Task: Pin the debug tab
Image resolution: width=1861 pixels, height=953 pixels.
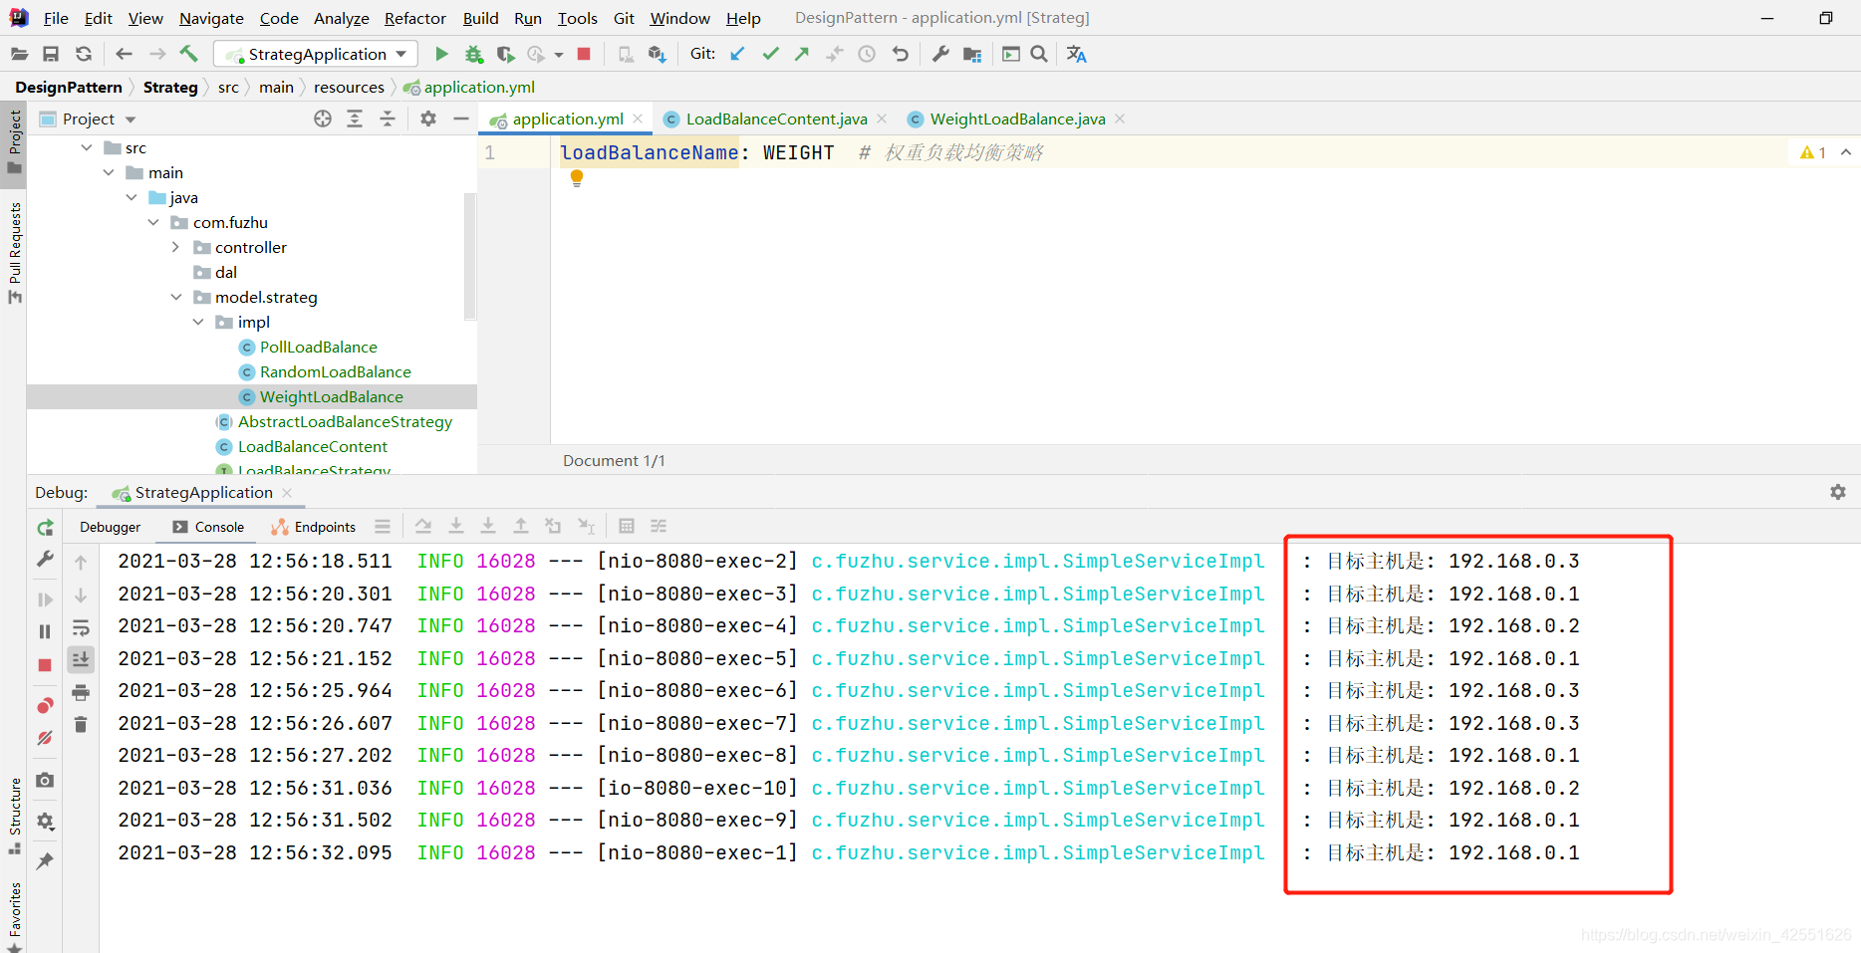Action: pos(45,861)
